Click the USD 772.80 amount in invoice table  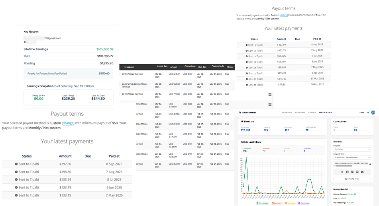174,94
